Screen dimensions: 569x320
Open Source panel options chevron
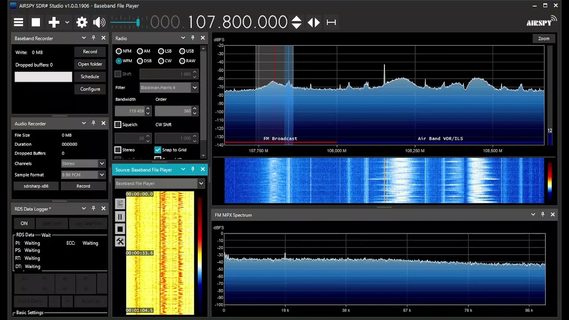coord(183,169)
